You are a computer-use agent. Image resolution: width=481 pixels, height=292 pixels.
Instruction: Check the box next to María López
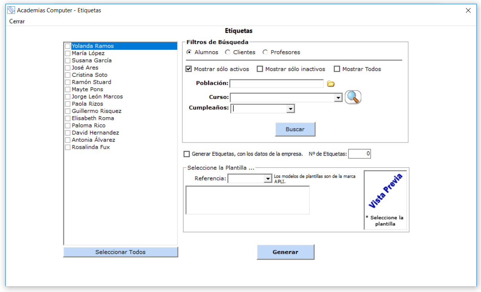68,53
